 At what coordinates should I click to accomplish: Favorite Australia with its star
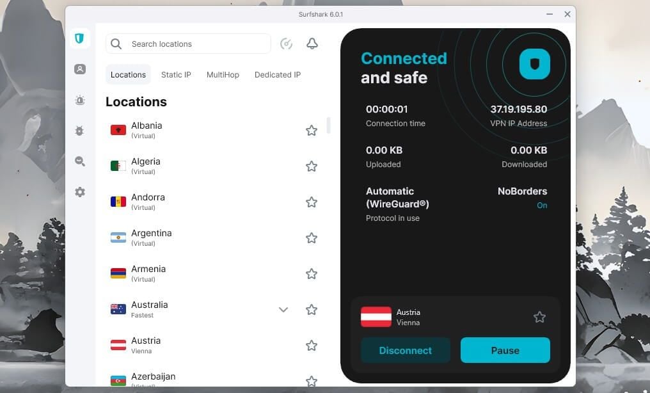312,310
